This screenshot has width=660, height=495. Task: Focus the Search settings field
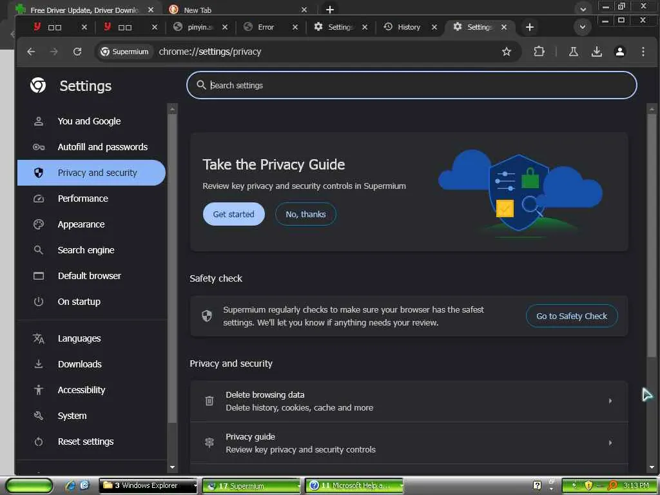point(412,86)
